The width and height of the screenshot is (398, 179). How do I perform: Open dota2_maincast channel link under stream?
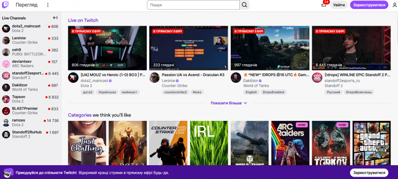(x=94, y=80)
